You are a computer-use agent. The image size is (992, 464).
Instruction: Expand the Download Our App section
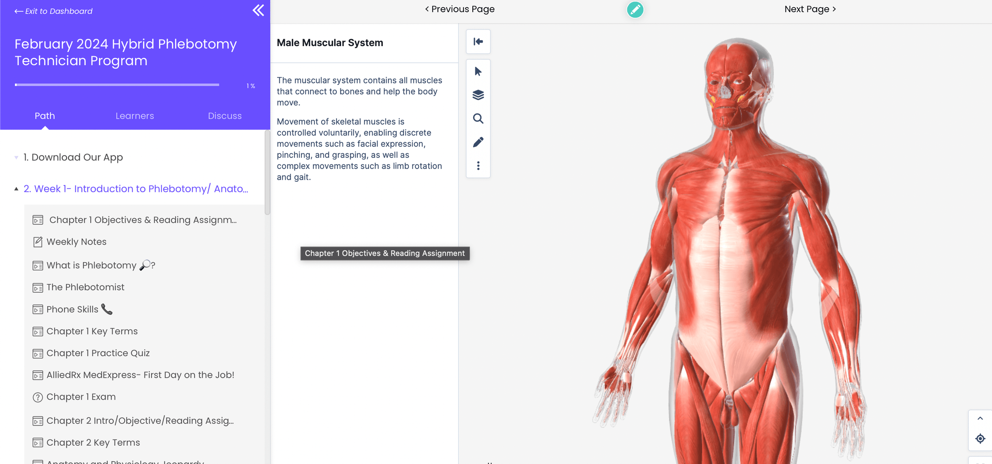[x=16, y=158]
